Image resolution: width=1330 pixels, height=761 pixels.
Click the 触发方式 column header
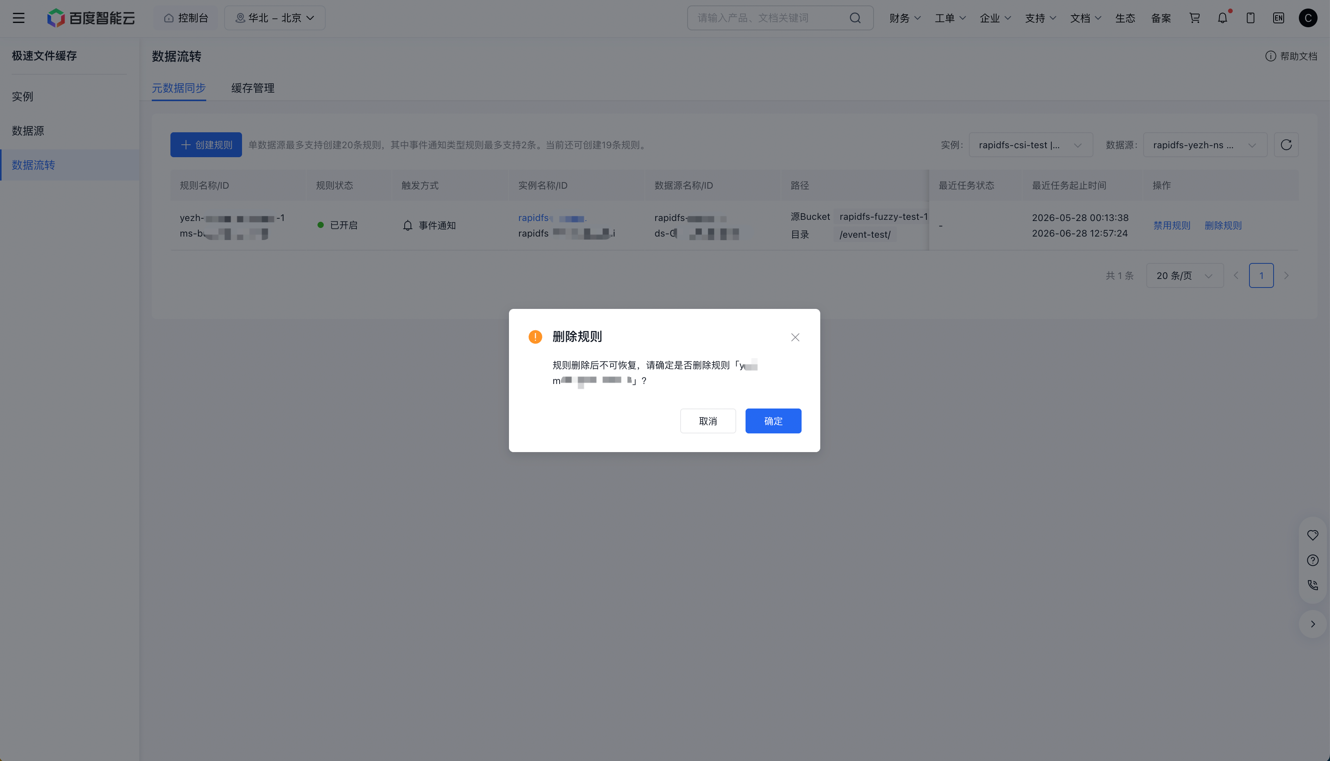point(419,186)
